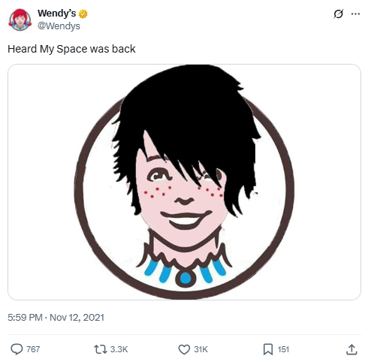Image resolution: width=368 pixels, height=359 pixels.
Task: Click the Wendy's profile avatar
Action: click(20, 20)
